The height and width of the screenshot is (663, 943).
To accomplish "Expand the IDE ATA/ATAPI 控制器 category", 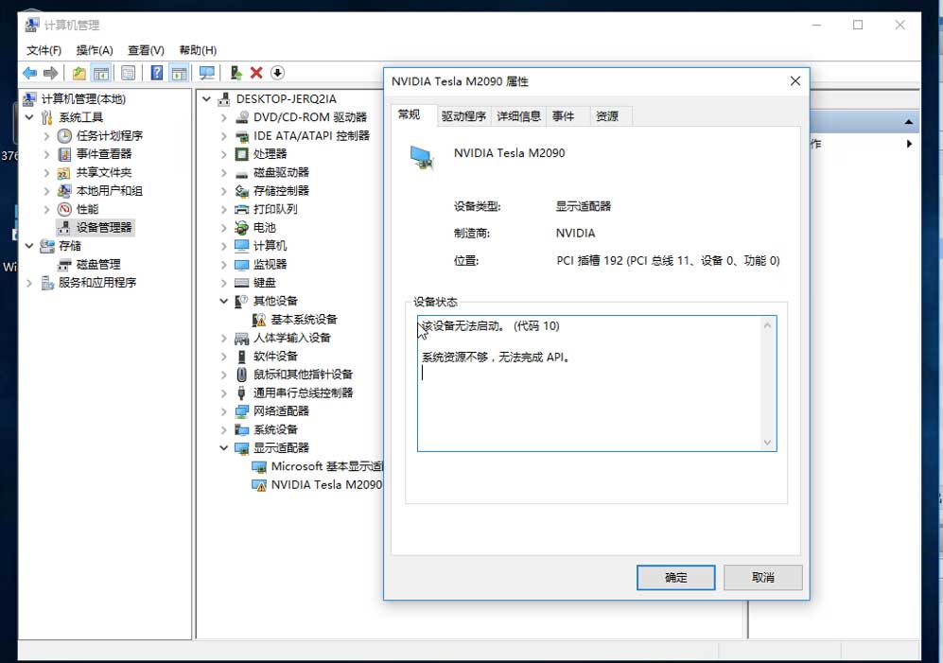I will tap(224, 136).
